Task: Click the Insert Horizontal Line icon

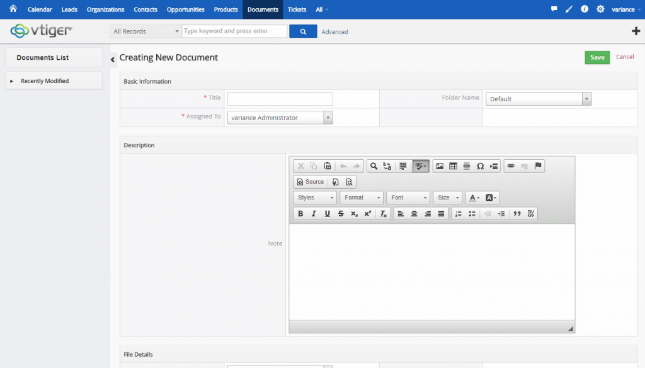Action: (x=466, y=166)
